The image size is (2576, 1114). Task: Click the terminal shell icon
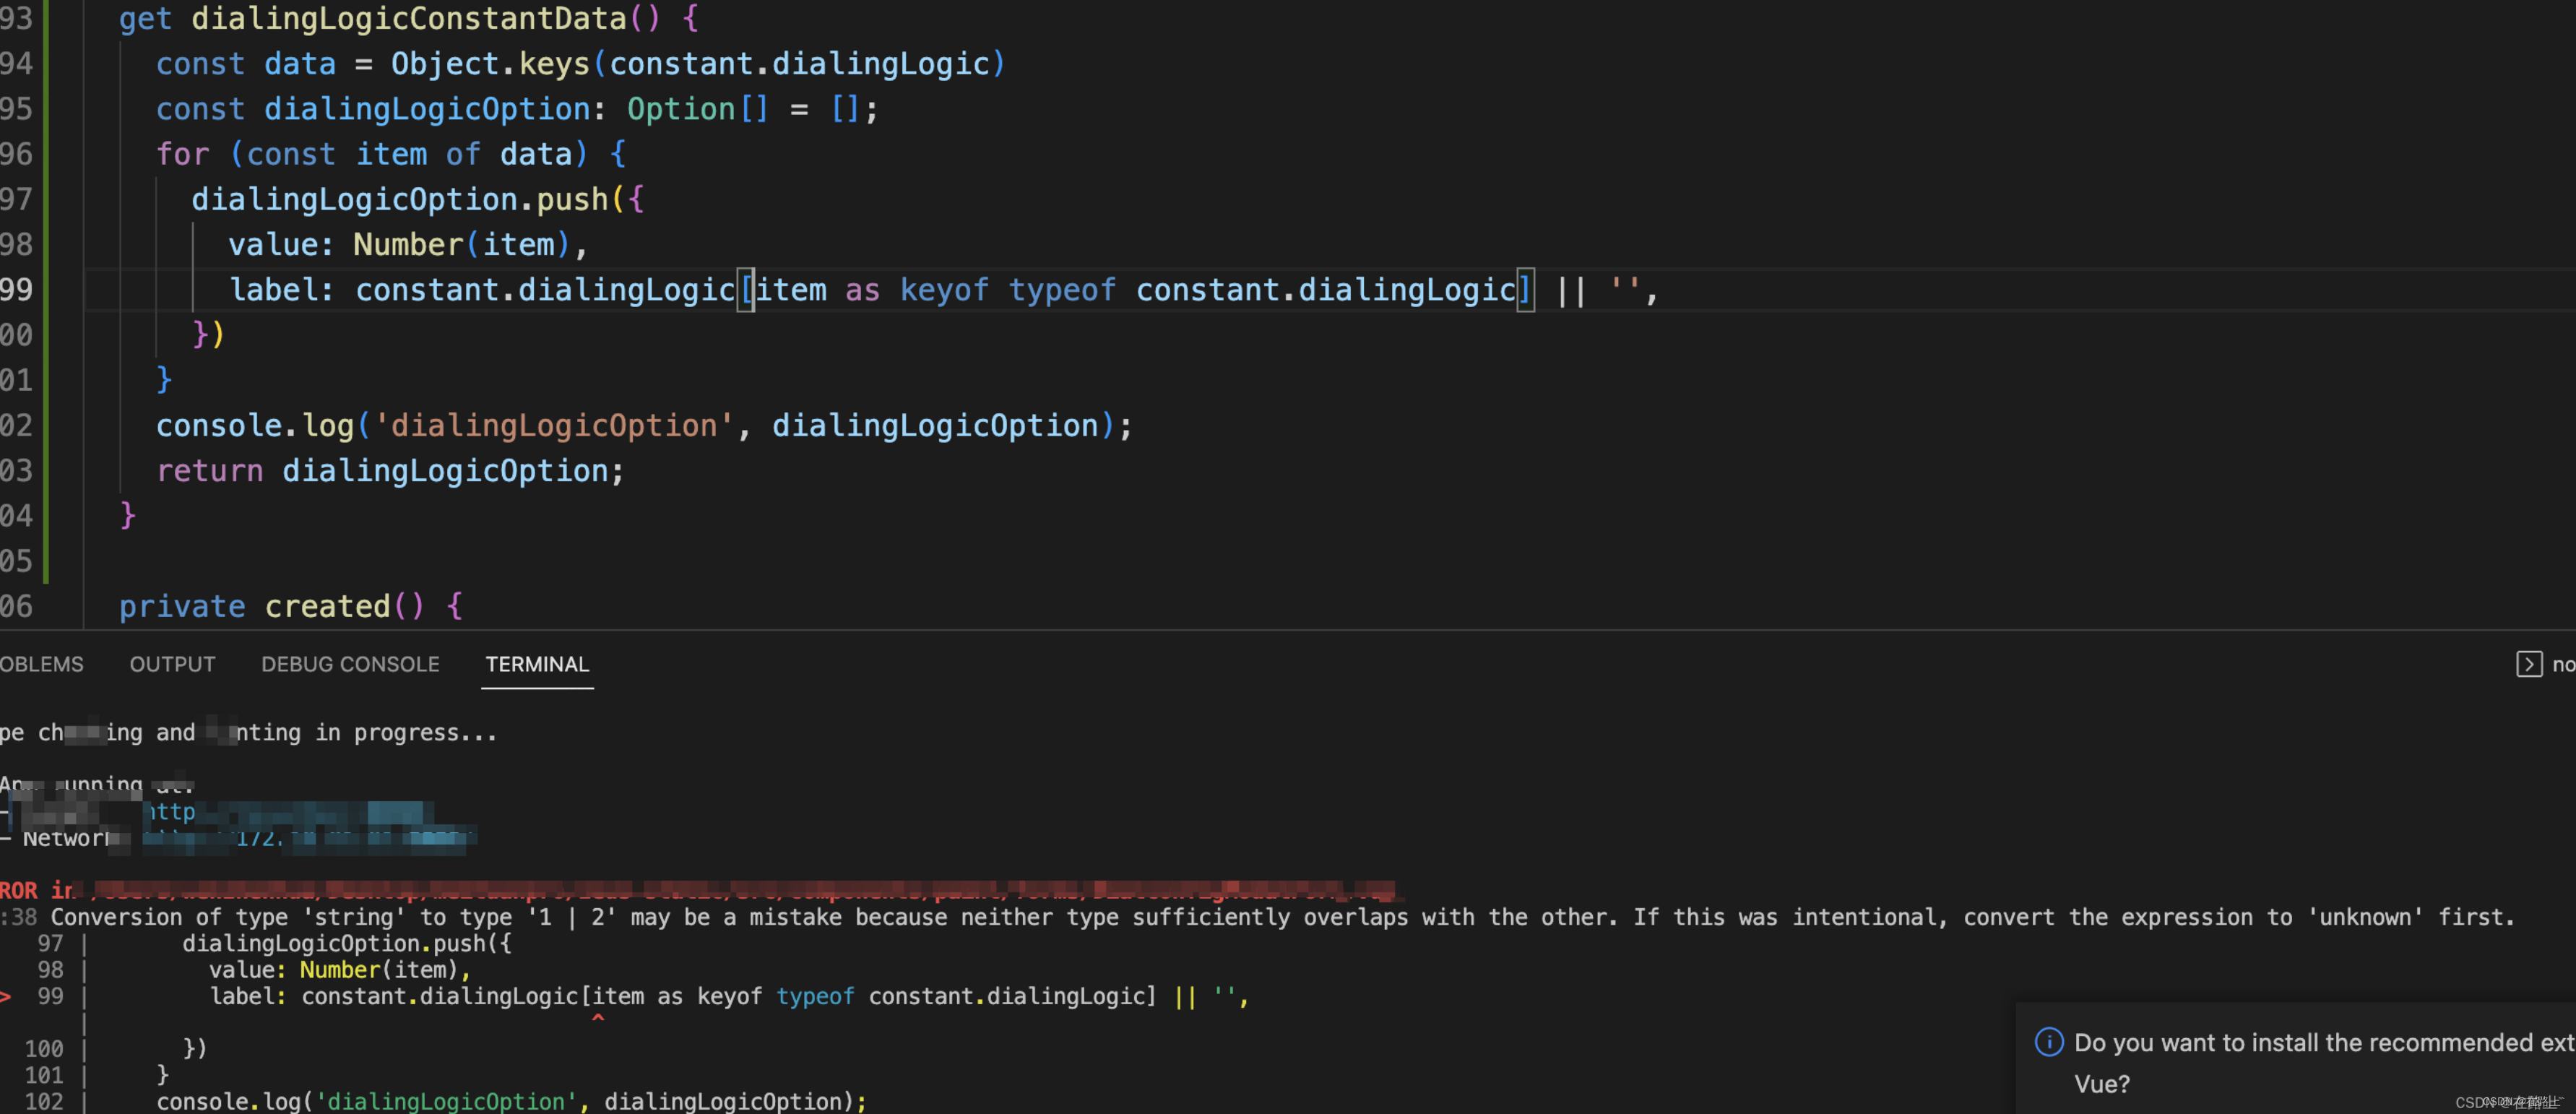[x=2529, y=665]
